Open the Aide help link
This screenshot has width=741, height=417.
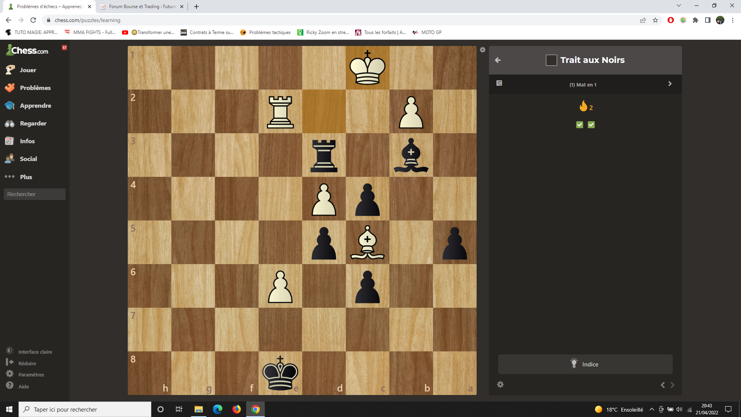tap(23, 386)
